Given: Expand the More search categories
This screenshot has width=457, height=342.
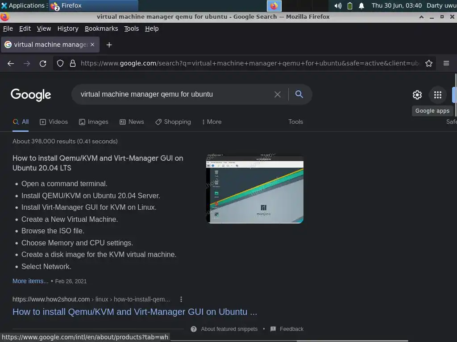Looking at the screenshot, I should tap(212, 122).
